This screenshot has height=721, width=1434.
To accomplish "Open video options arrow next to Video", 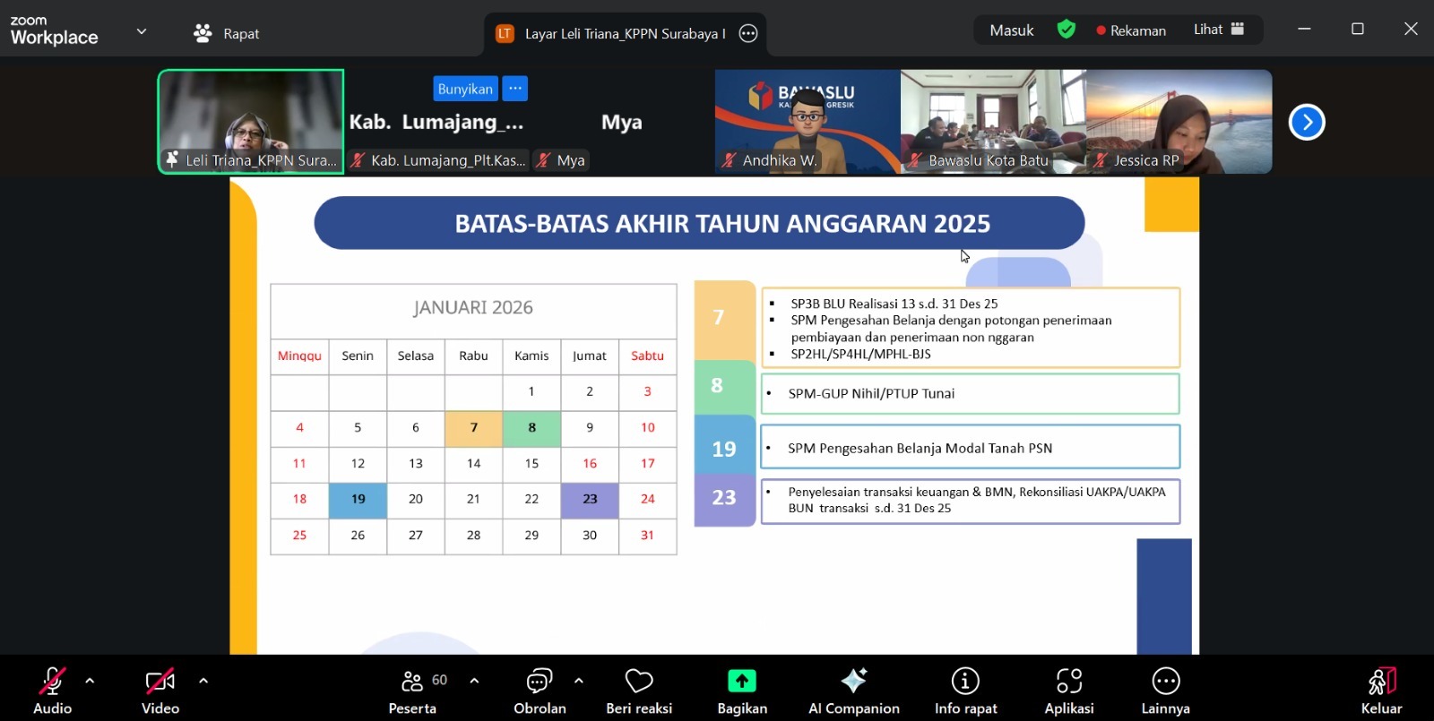I will pos(203,682).
